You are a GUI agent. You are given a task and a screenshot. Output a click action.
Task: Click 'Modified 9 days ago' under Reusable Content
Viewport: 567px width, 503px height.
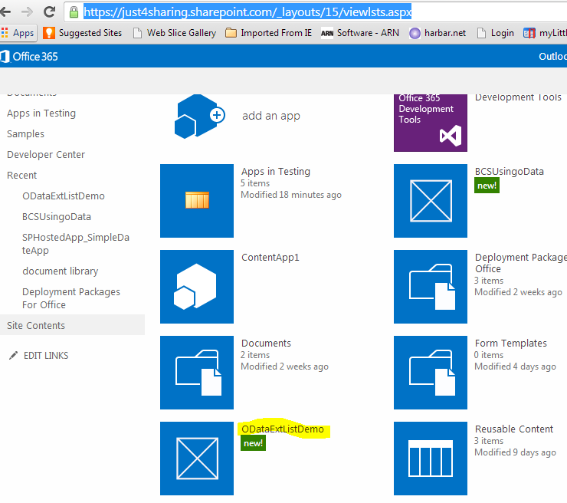coord(516,452)
